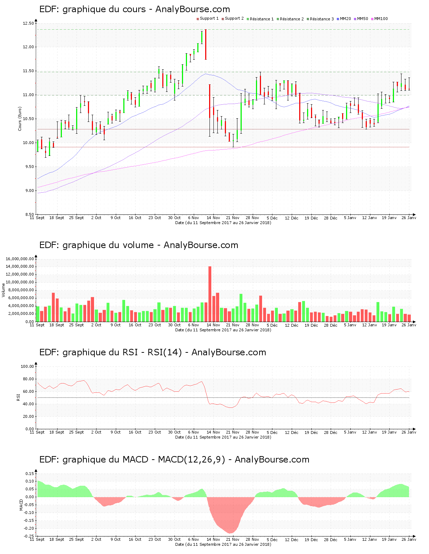This screenshot has width=429, height=554.
Task: Click title 'EDF: graphique du RSI - RSI(14)'
Action: (110, 352)
